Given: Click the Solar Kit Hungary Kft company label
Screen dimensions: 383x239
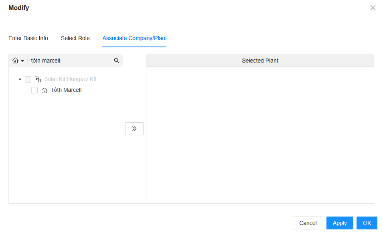Looking at the screenshot, I should tap(70, 79).
